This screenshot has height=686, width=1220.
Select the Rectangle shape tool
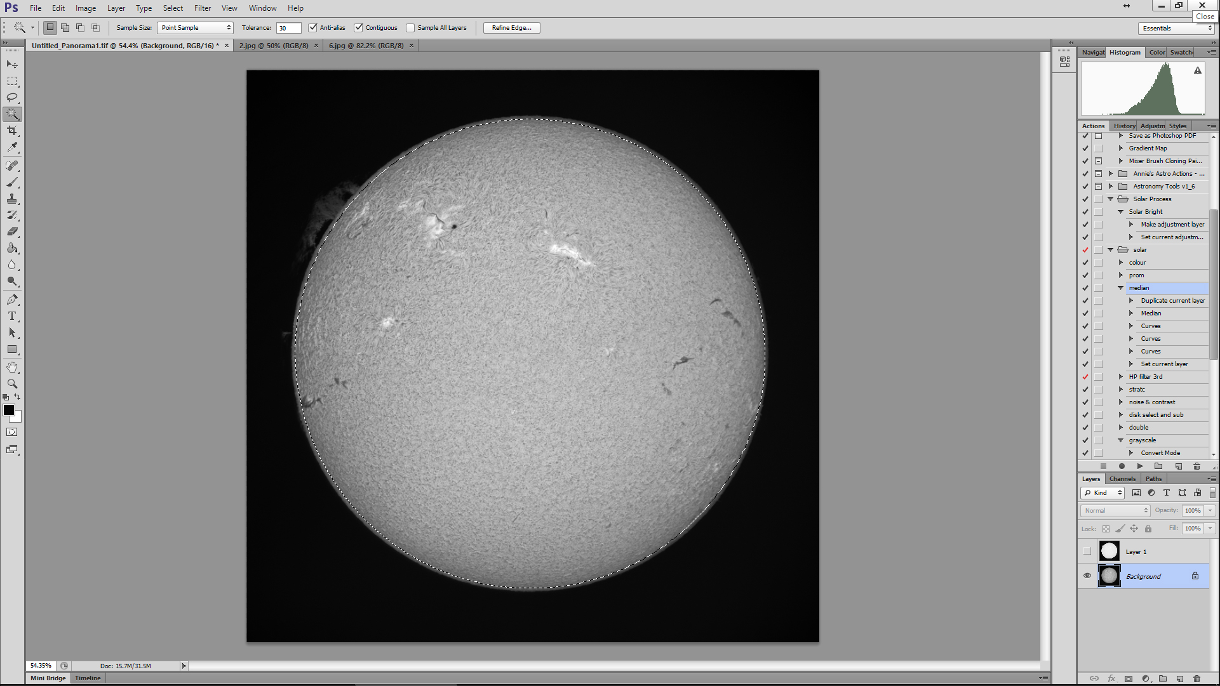tap(12, 349)
